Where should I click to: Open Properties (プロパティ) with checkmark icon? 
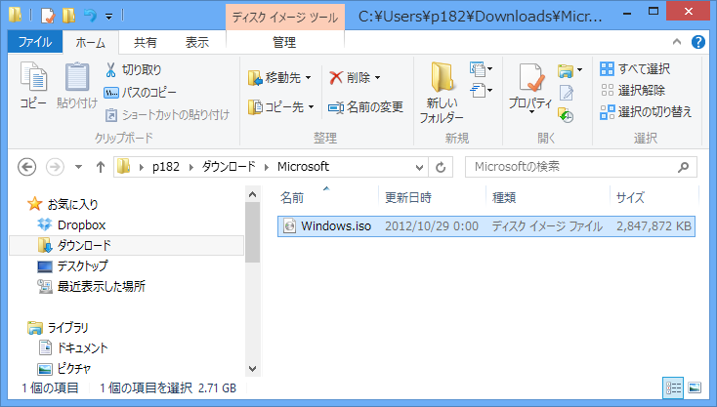(530, 86)
